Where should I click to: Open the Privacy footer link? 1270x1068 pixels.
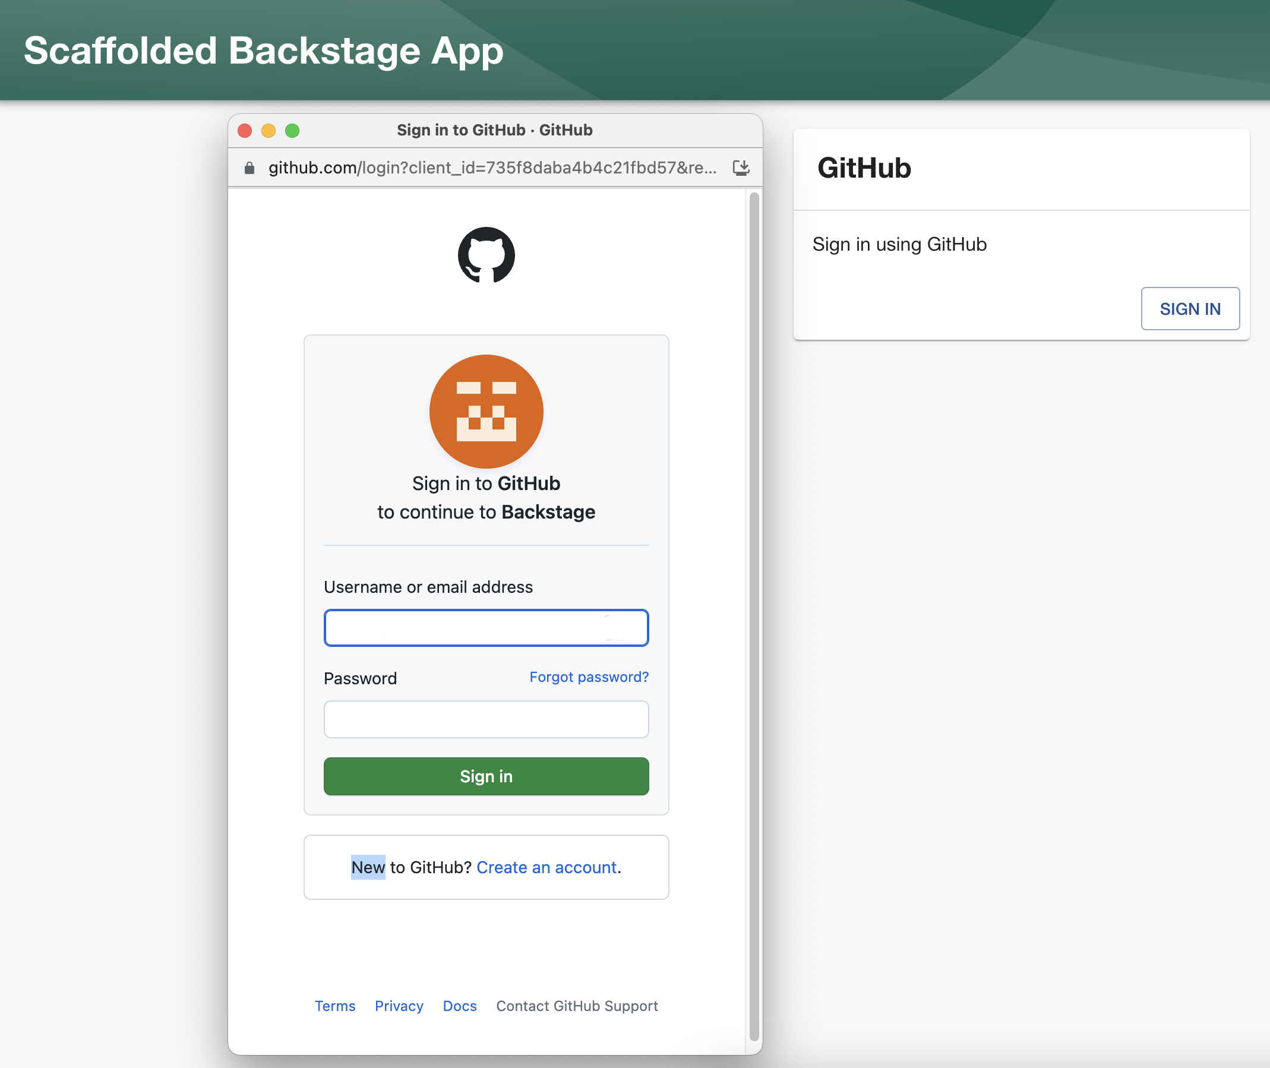tap(399, 1006)
